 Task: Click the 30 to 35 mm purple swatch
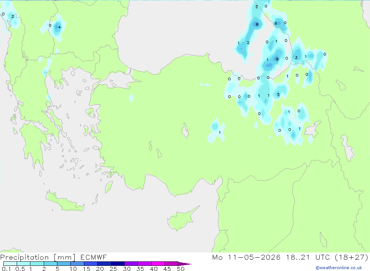point(131,264)
